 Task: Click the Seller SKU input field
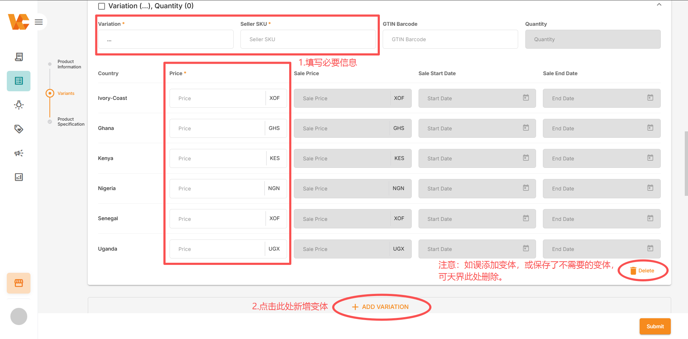click(308, 39)
